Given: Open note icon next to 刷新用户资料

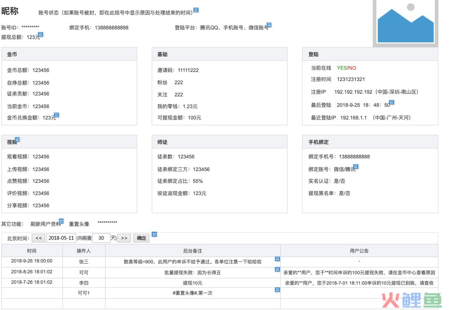Looking at the screenshot, I should pos(61,221).
